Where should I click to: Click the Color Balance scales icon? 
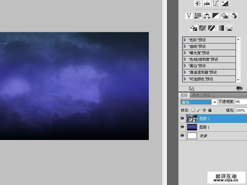[207, 15]
